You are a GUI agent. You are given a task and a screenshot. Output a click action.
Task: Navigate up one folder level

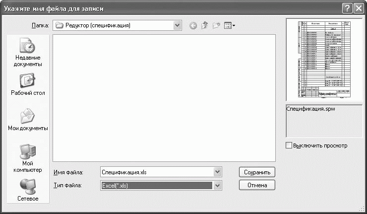(204, 25)
